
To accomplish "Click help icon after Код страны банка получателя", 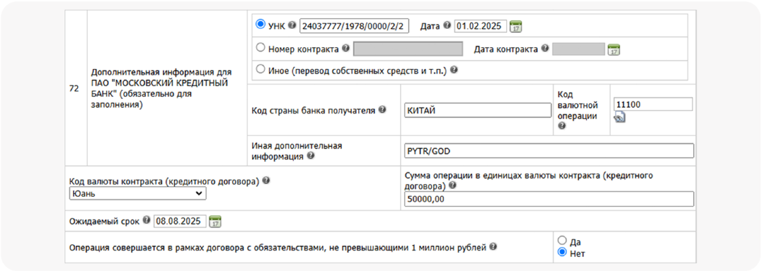I will [382, 110].
